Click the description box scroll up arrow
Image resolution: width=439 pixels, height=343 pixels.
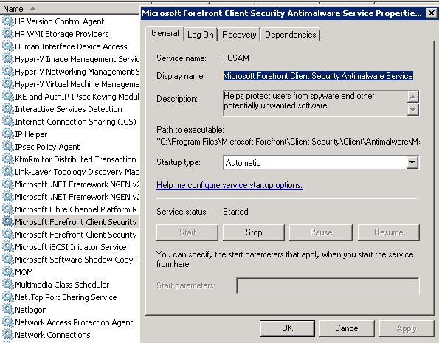click(x=413, y=97)
